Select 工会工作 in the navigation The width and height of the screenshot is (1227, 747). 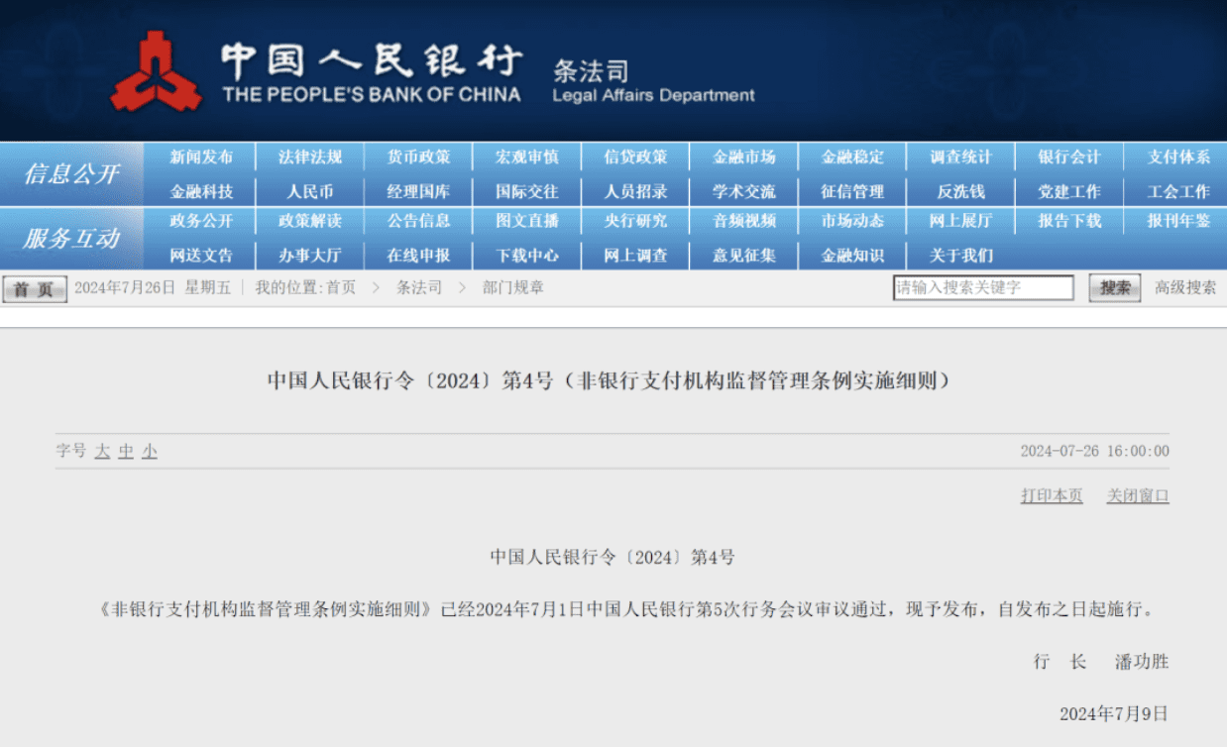(x=1178, y=192)
